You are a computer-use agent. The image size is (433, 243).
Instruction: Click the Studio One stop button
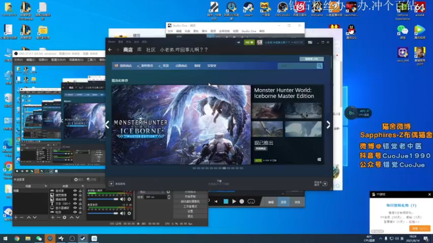(x=226, y=201)
